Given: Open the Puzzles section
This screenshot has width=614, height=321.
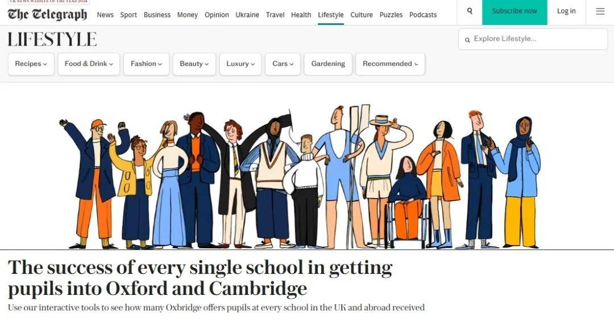Looking at the screenshot, I should tap(391, 15).
